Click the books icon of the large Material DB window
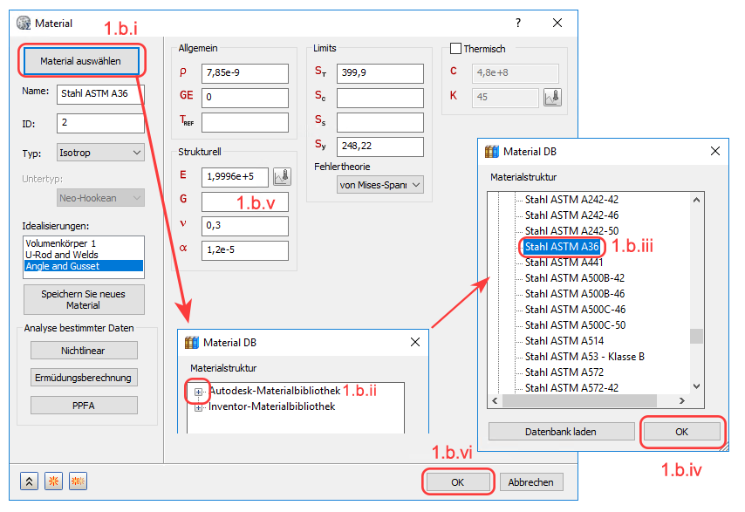Screen dimensions: 745x512 (x=492, y=152)
